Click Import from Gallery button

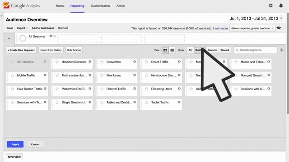[51, 50]
